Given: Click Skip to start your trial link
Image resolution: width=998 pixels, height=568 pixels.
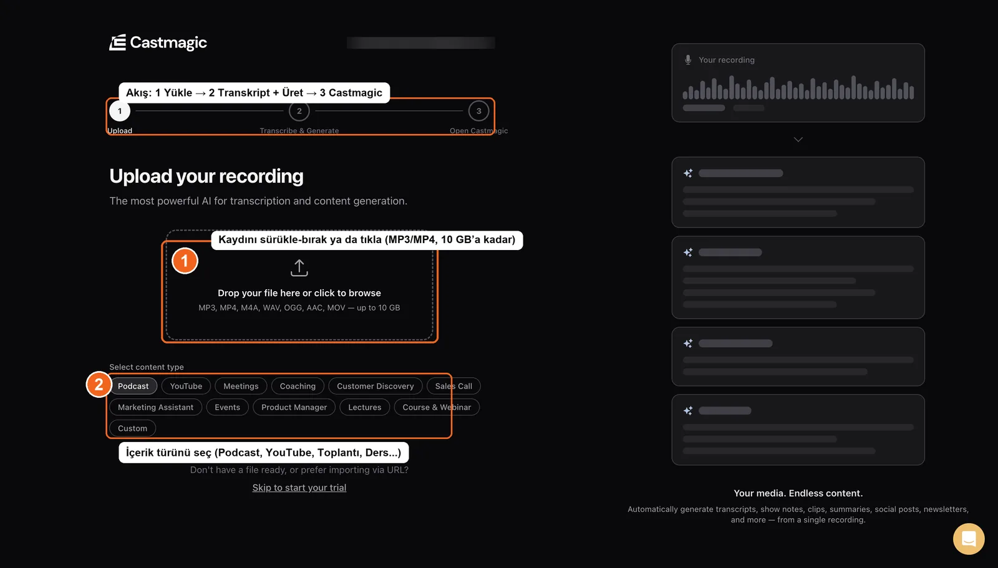Looking at the screenshot, I should (x=299, y=488).
